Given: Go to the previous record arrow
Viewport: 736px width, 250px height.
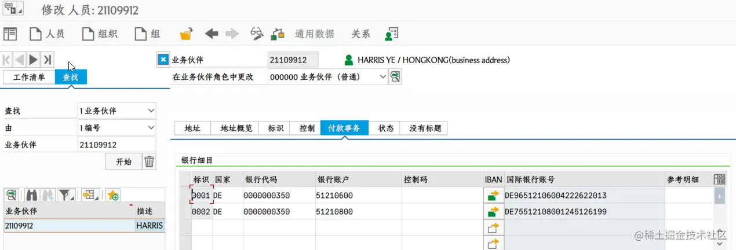Looking at the screenshot, I should pyautogui.click(x=20, y=59).
